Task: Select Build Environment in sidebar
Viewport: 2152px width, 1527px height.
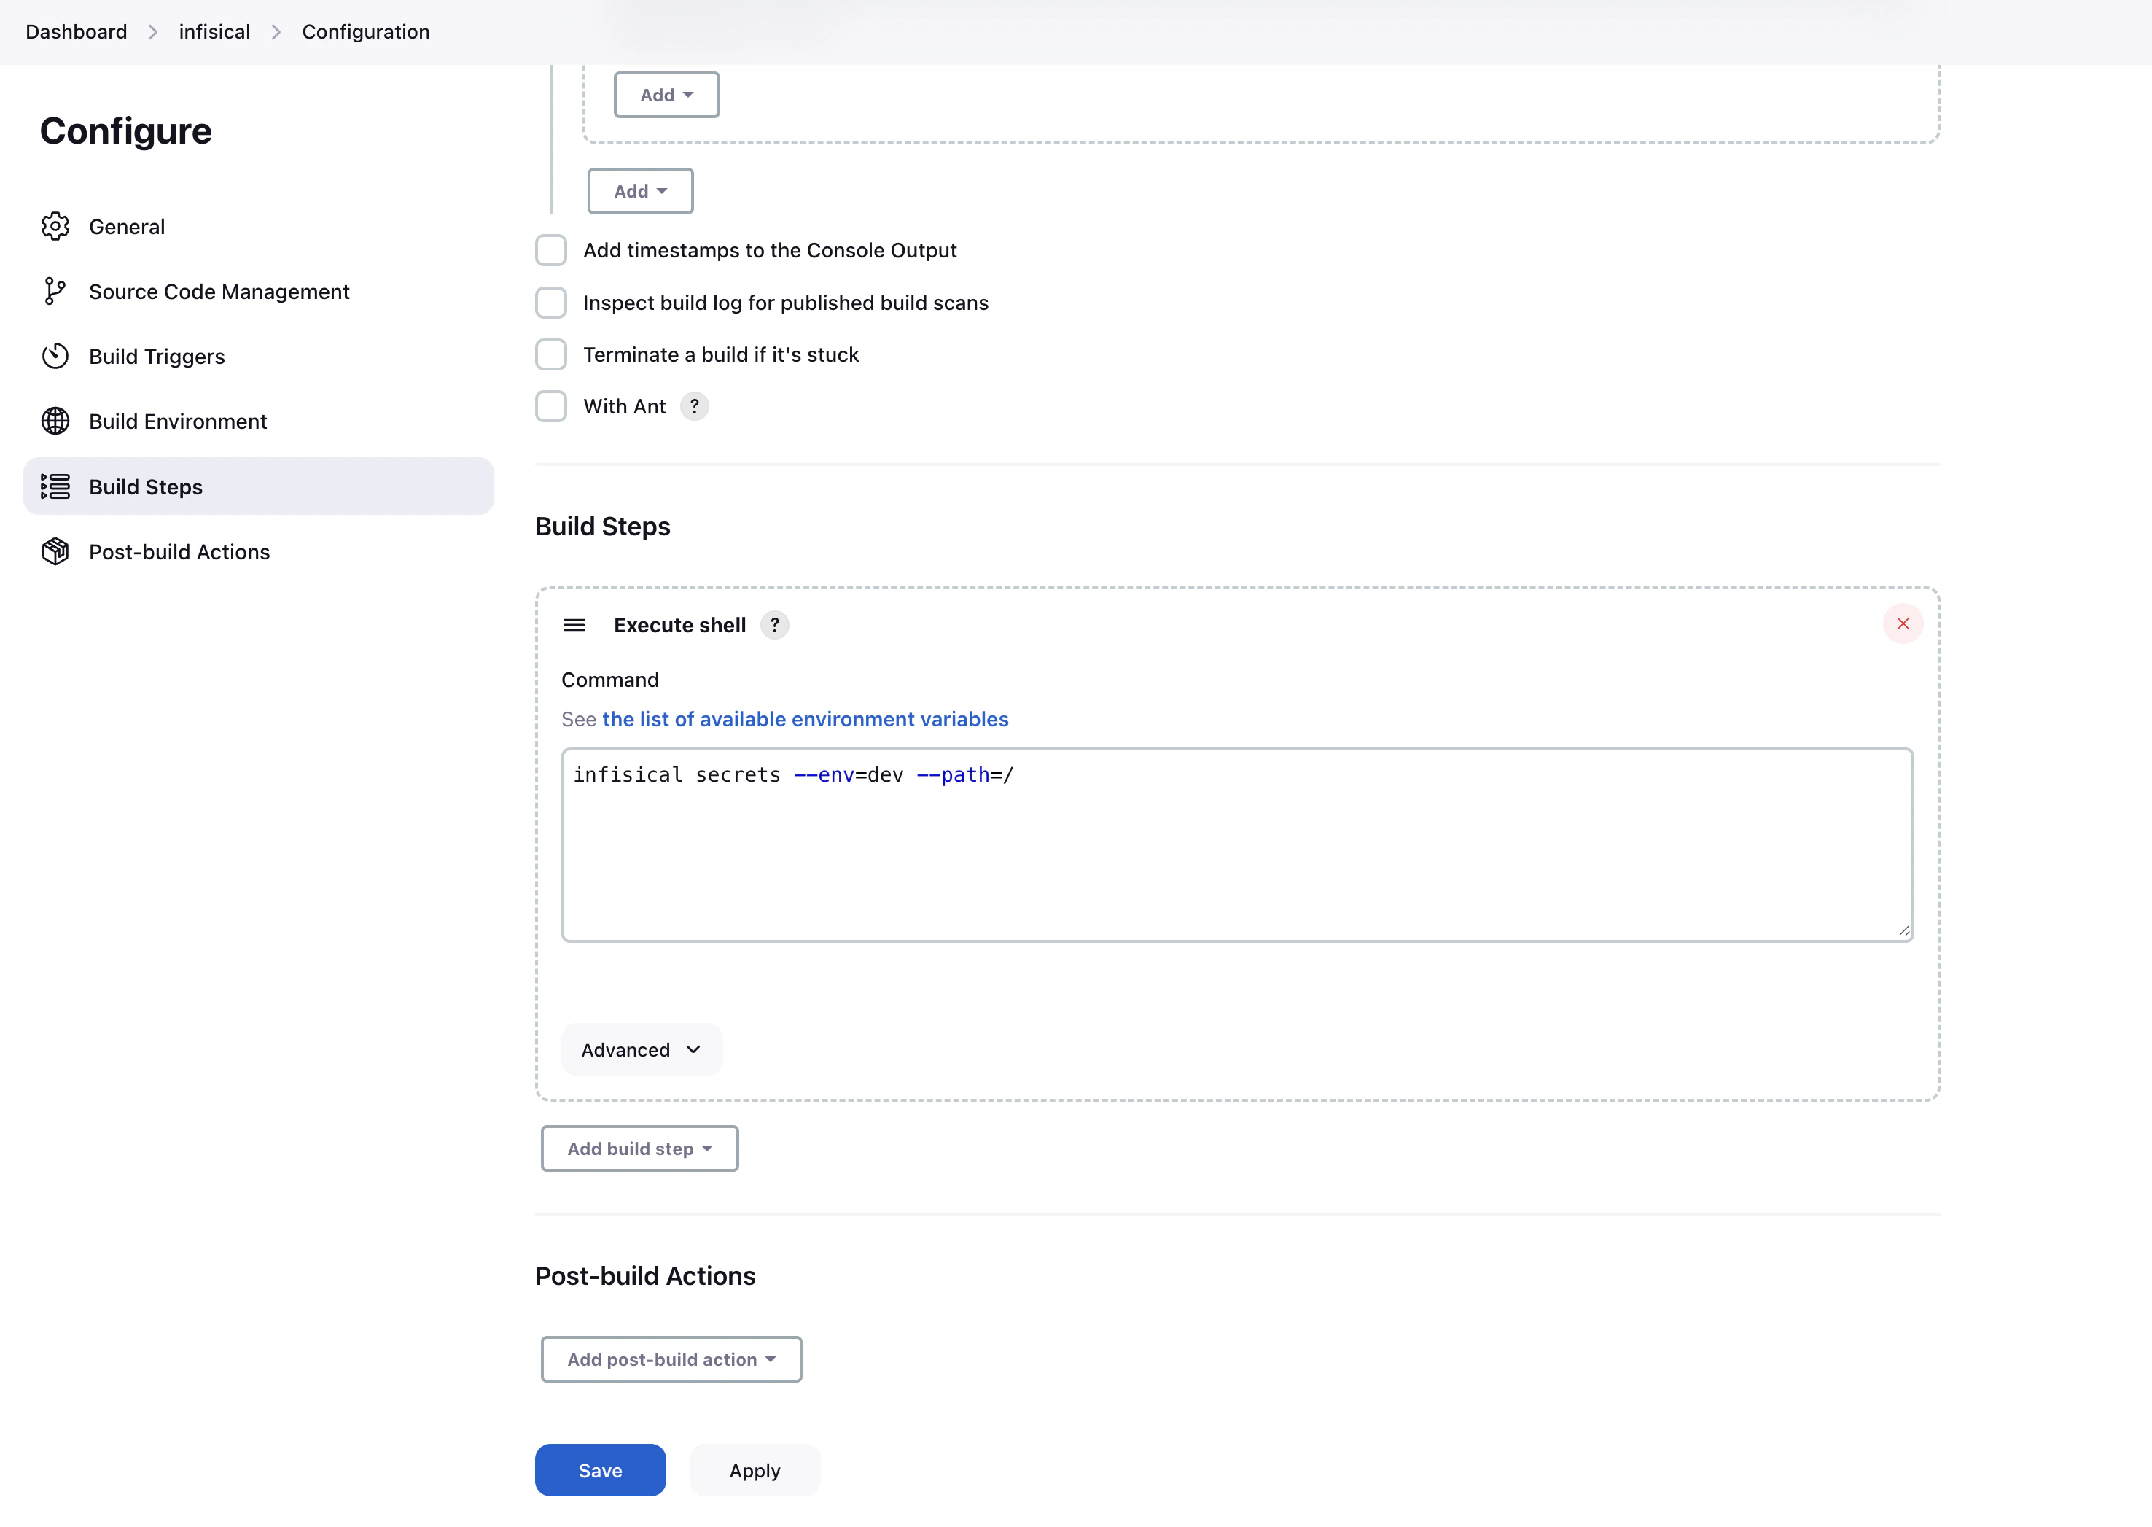Action: (258, 421)
